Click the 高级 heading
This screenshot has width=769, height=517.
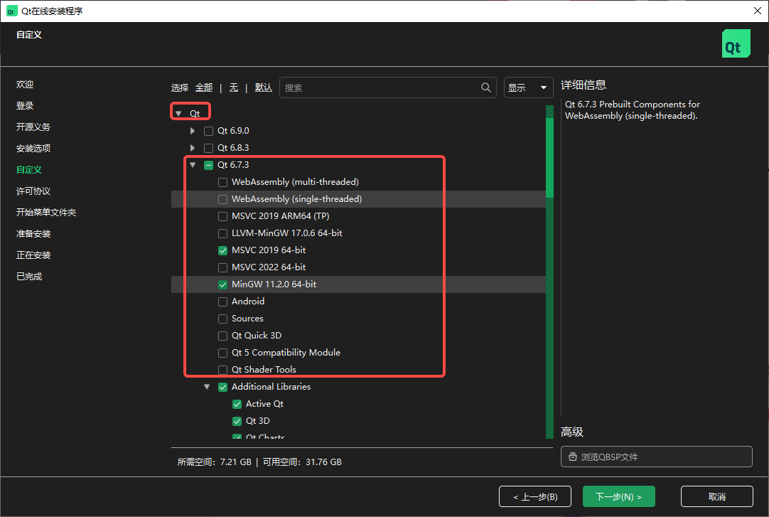[x=572, y=432]
